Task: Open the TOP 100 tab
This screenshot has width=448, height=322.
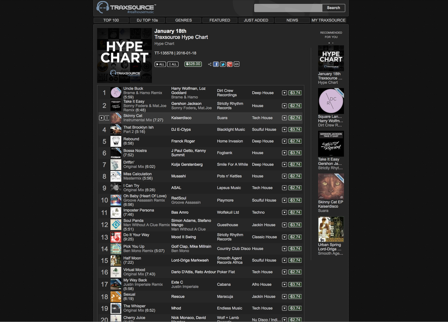Action: point(111,20)
